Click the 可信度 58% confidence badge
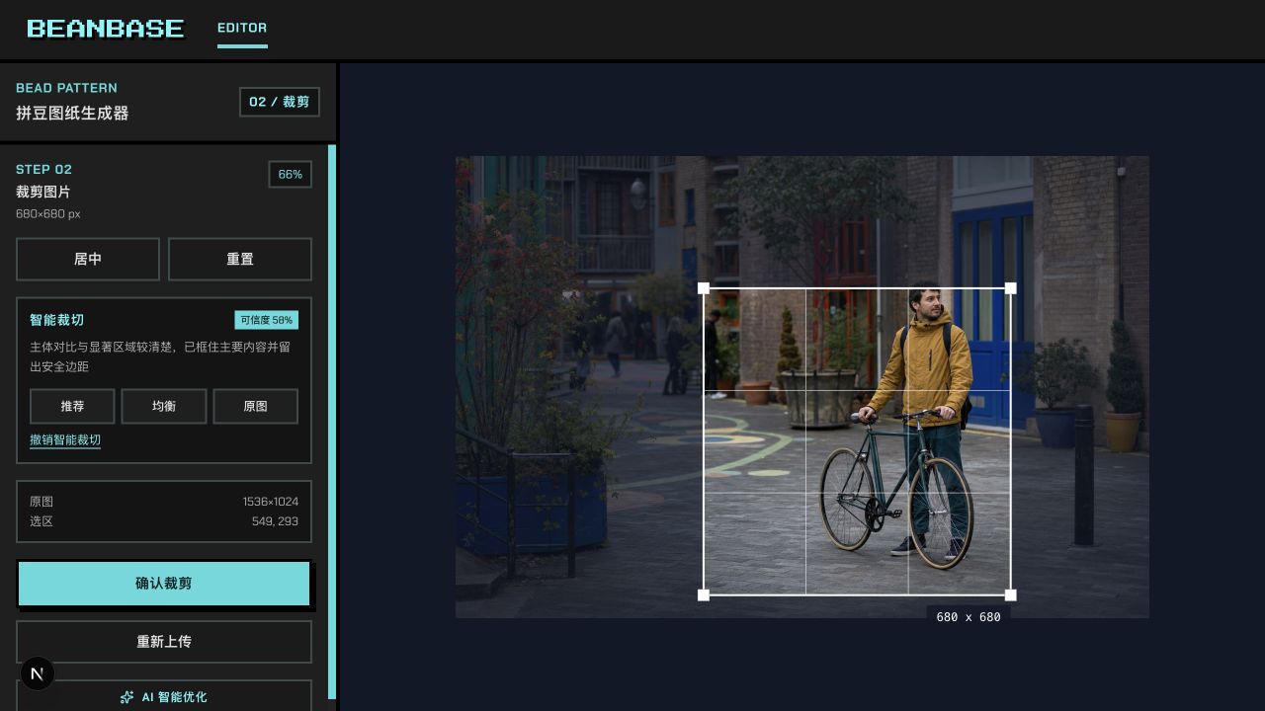The height and width of the screenshot is (711, 1265). (267, 320)
